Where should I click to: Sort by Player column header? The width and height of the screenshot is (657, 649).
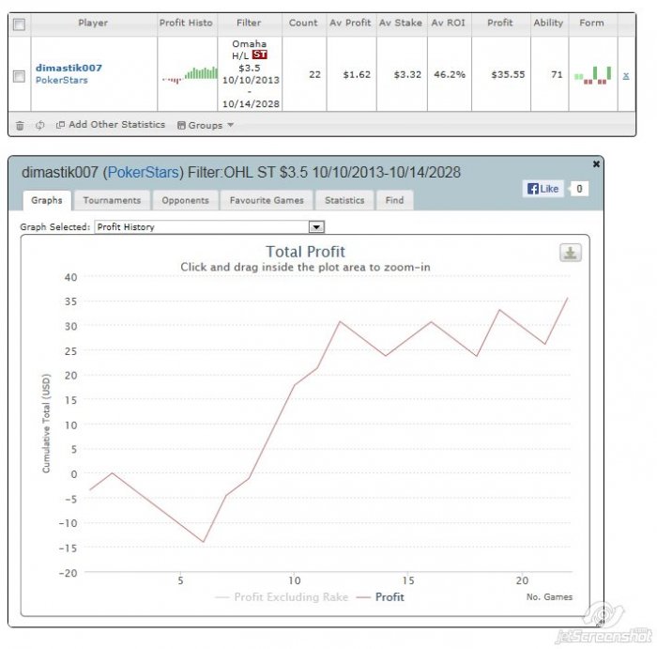click(x=93, y=23)
